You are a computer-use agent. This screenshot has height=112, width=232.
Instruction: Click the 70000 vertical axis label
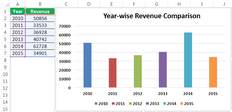pos(65,26)
